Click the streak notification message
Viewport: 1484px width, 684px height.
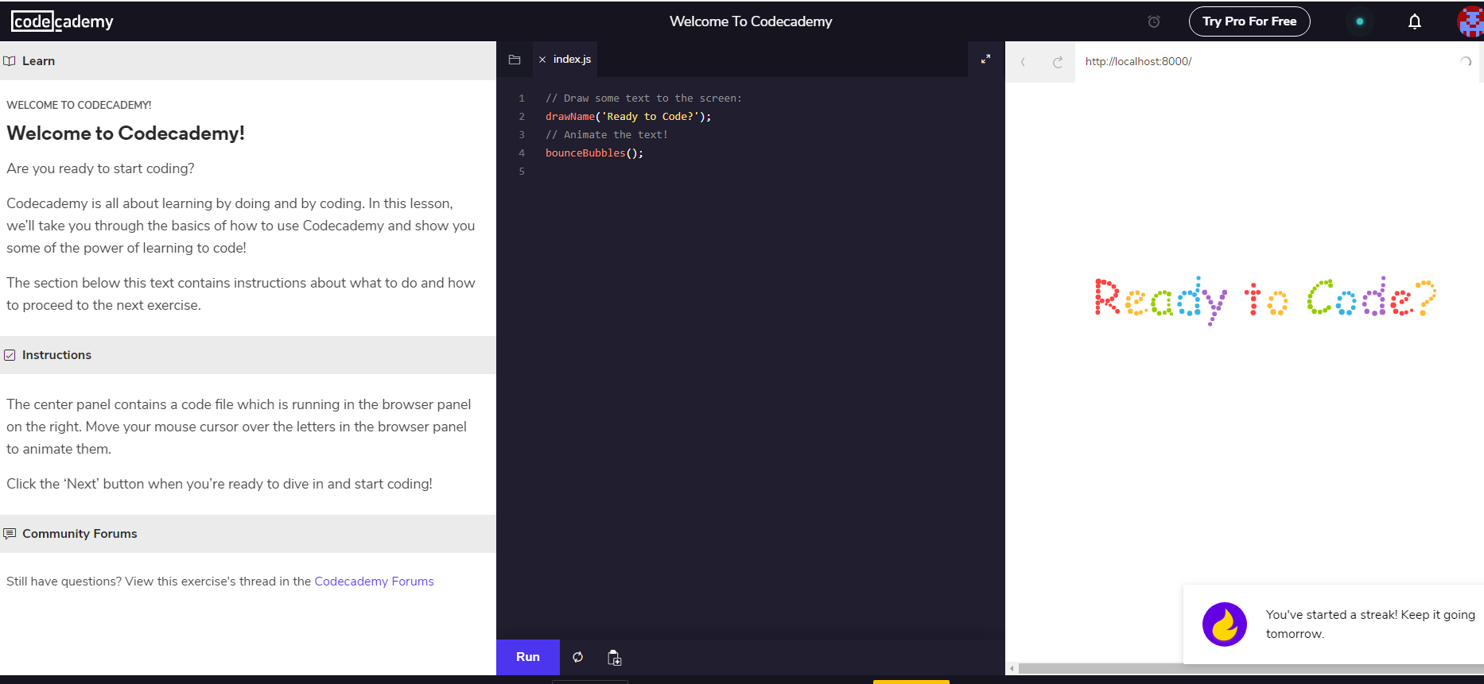tap(1370, 624)
